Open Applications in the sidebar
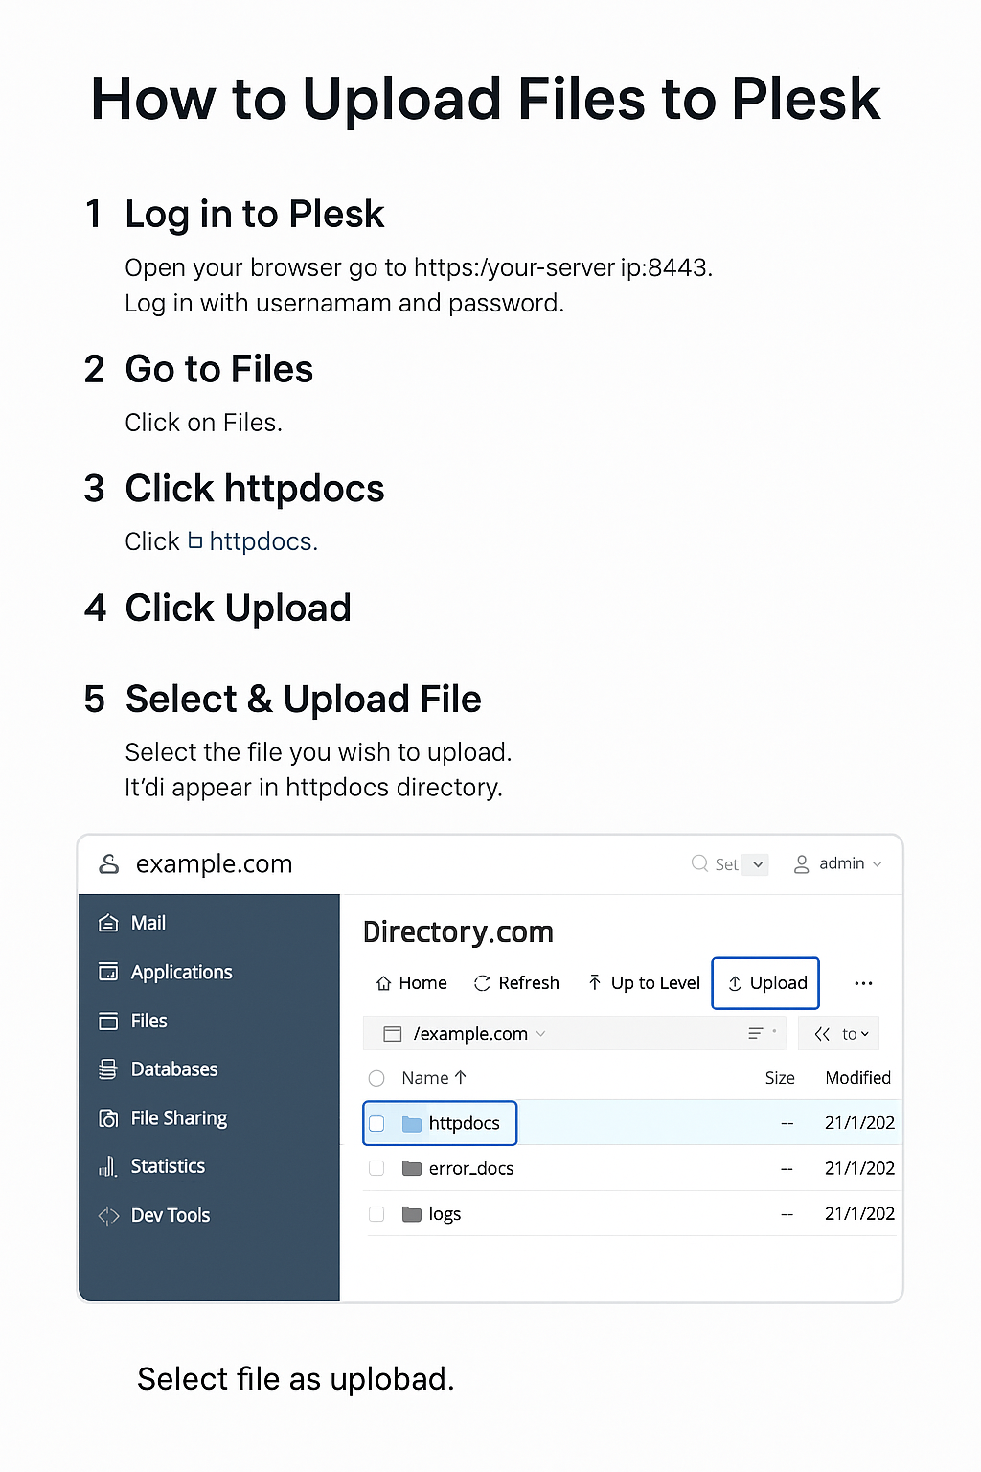This screenshot has height=1472, width=981. coord(166,972)
